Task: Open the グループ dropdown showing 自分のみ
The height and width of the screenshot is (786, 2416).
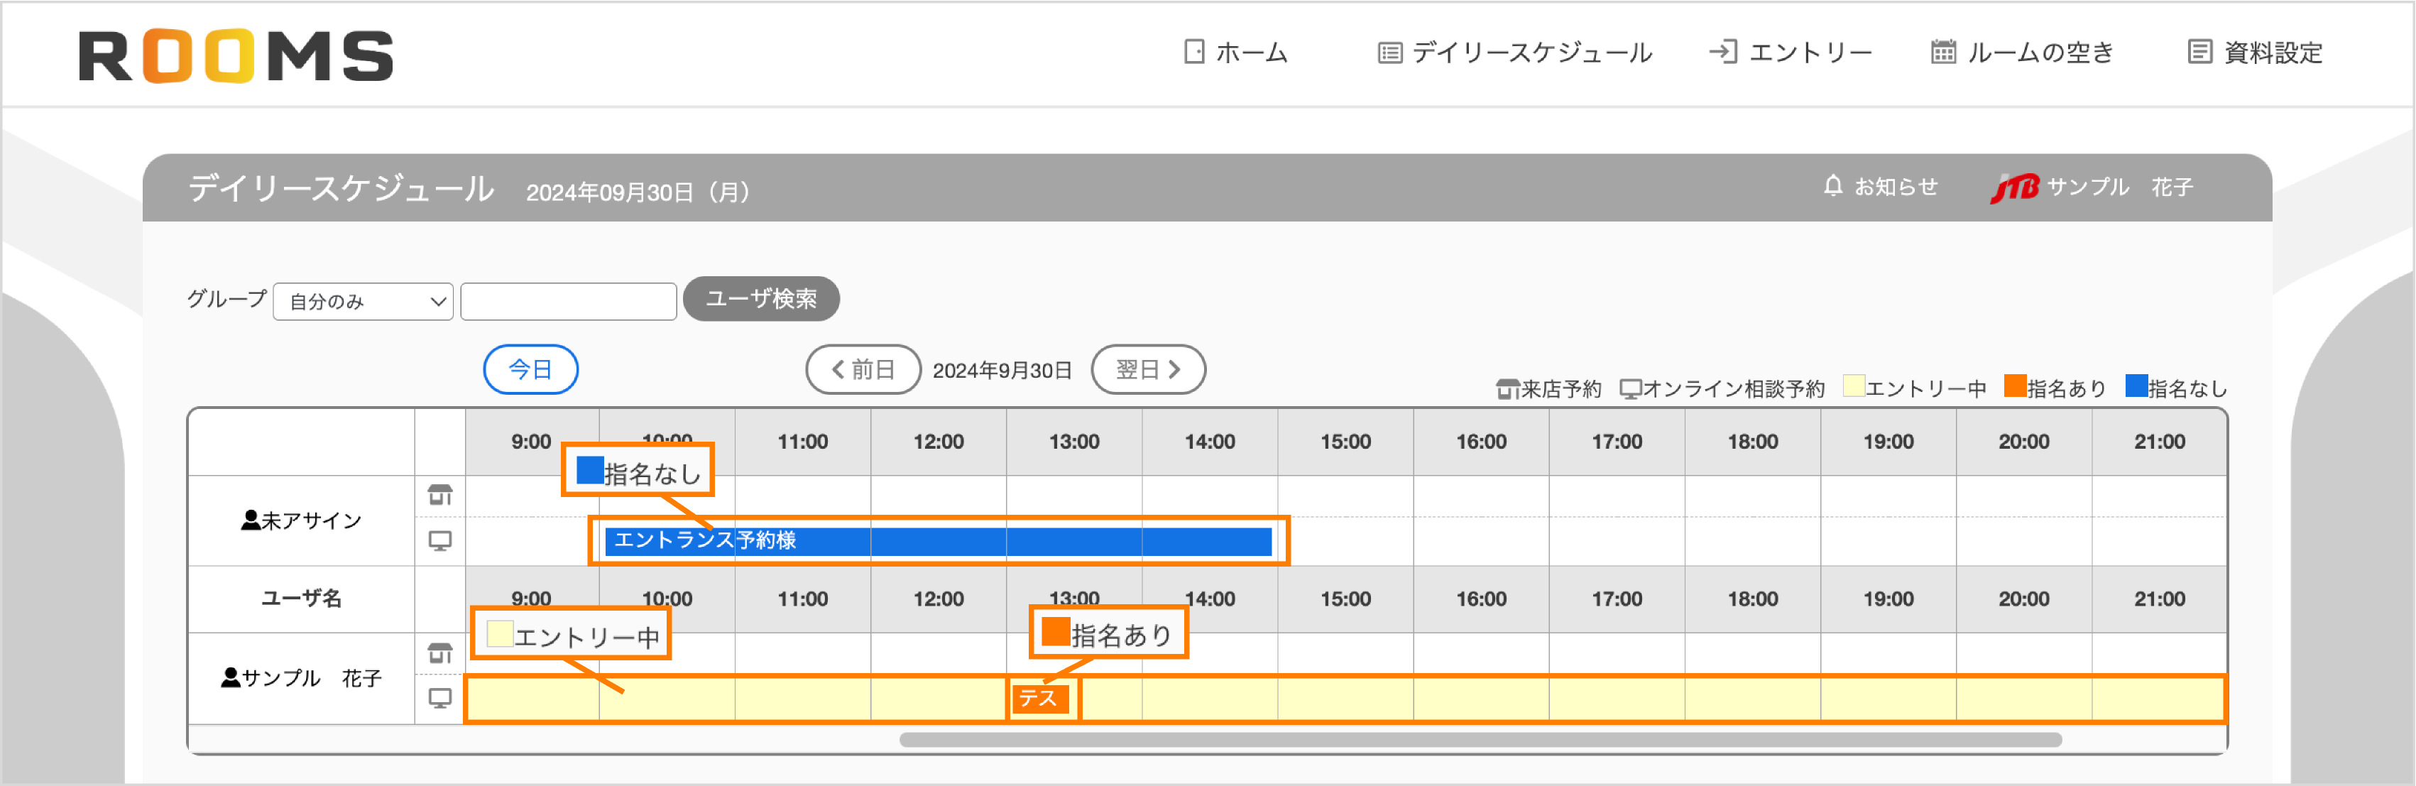Action: pyautogui.click(x=362, y=301)
